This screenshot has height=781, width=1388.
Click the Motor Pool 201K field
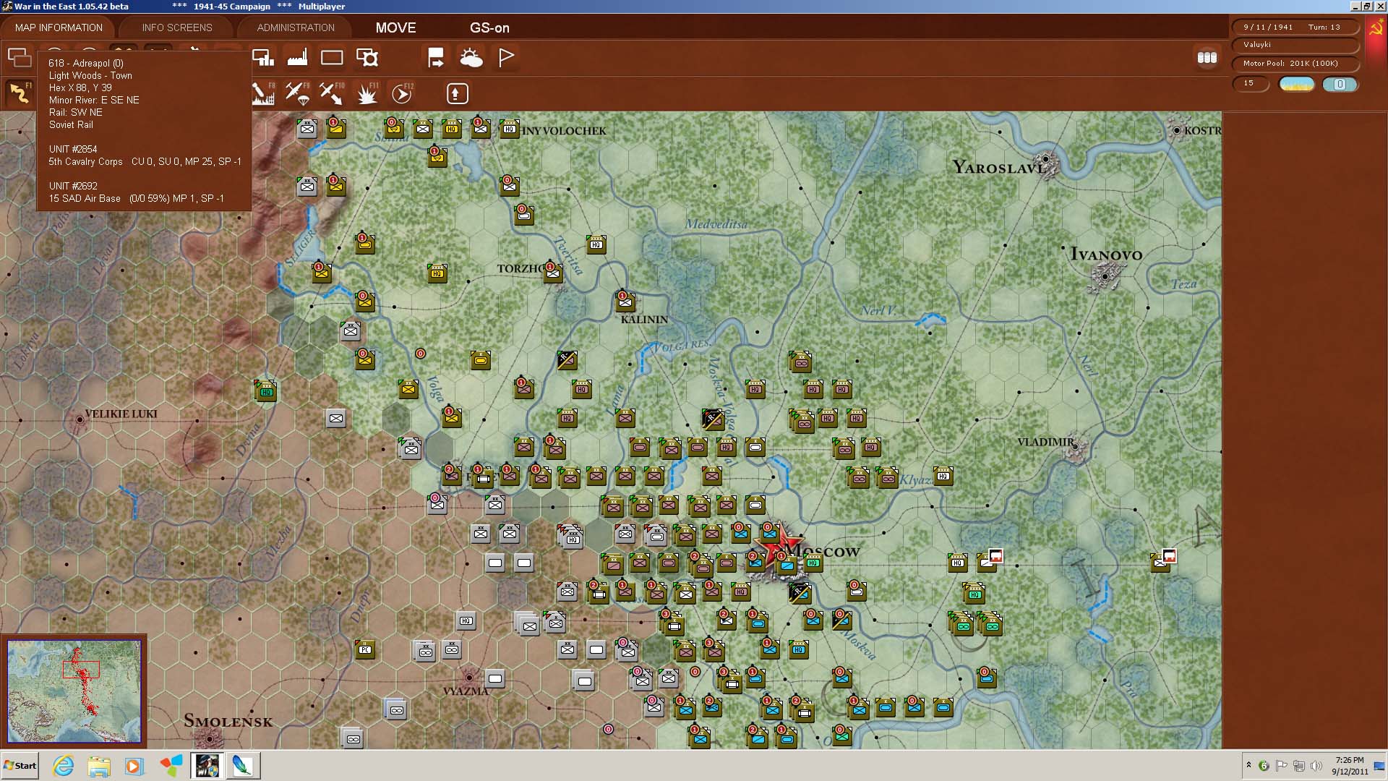click(x=1295, y=64)
